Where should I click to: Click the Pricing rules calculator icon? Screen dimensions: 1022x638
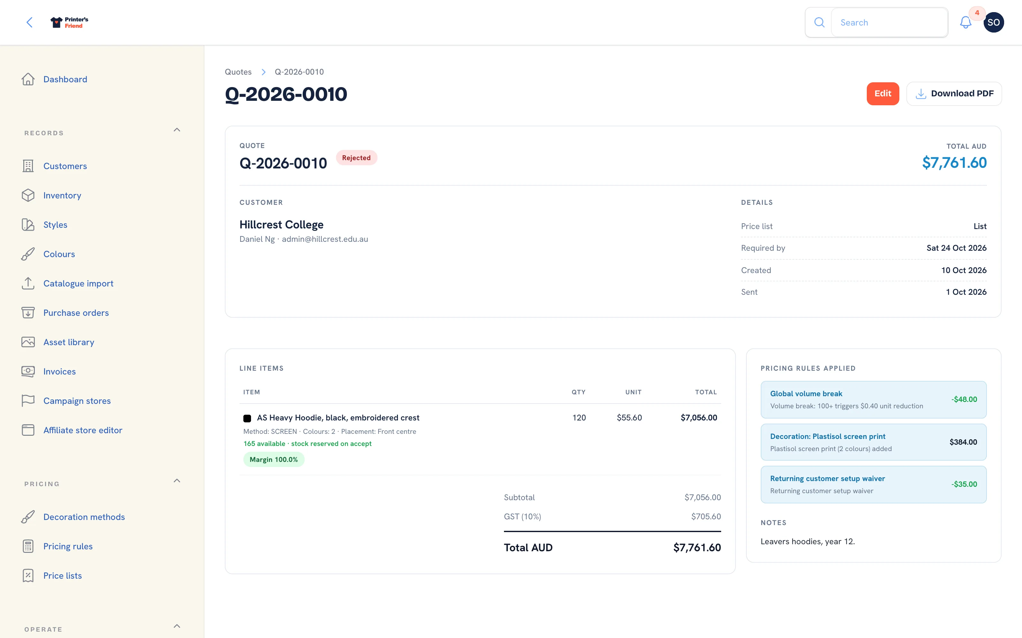point(28,546)
